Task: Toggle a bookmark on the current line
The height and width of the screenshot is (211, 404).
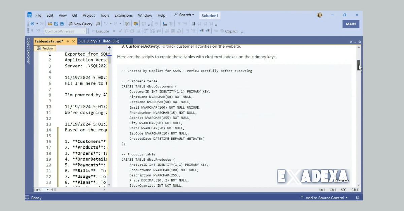Action: click(193, 23)
